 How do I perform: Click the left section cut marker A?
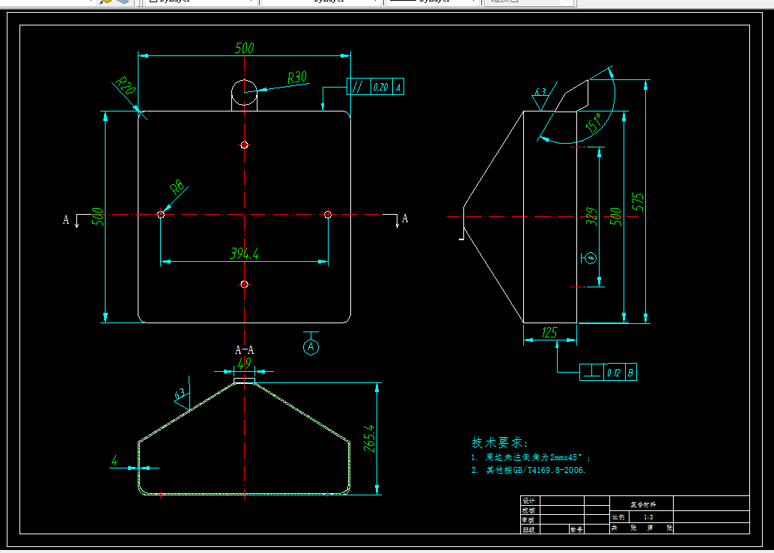(x=66, y=219)
